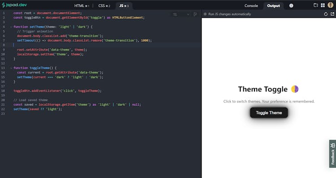Open the TS language dropdown

click(x=181, y=14)
